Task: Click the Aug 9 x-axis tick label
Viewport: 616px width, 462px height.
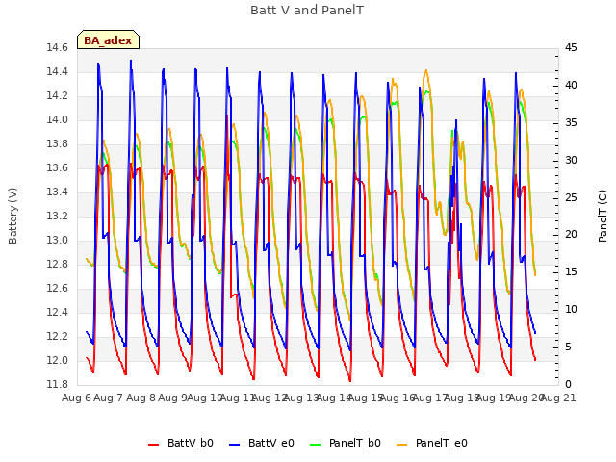Action: coord(172,398)
